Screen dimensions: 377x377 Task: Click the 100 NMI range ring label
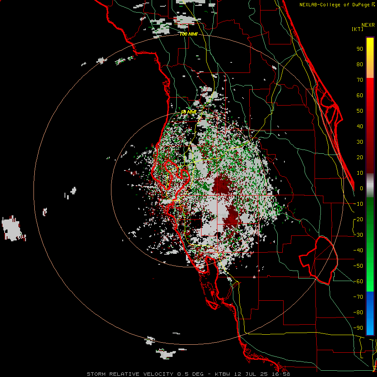[x=188, y=34]
